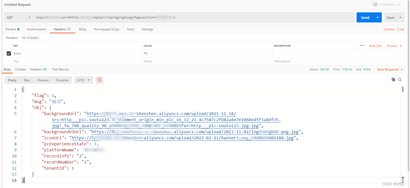Viewport: 410px width, 188px height.
Task: Toggle the line wrap icon
Action: 100,80
